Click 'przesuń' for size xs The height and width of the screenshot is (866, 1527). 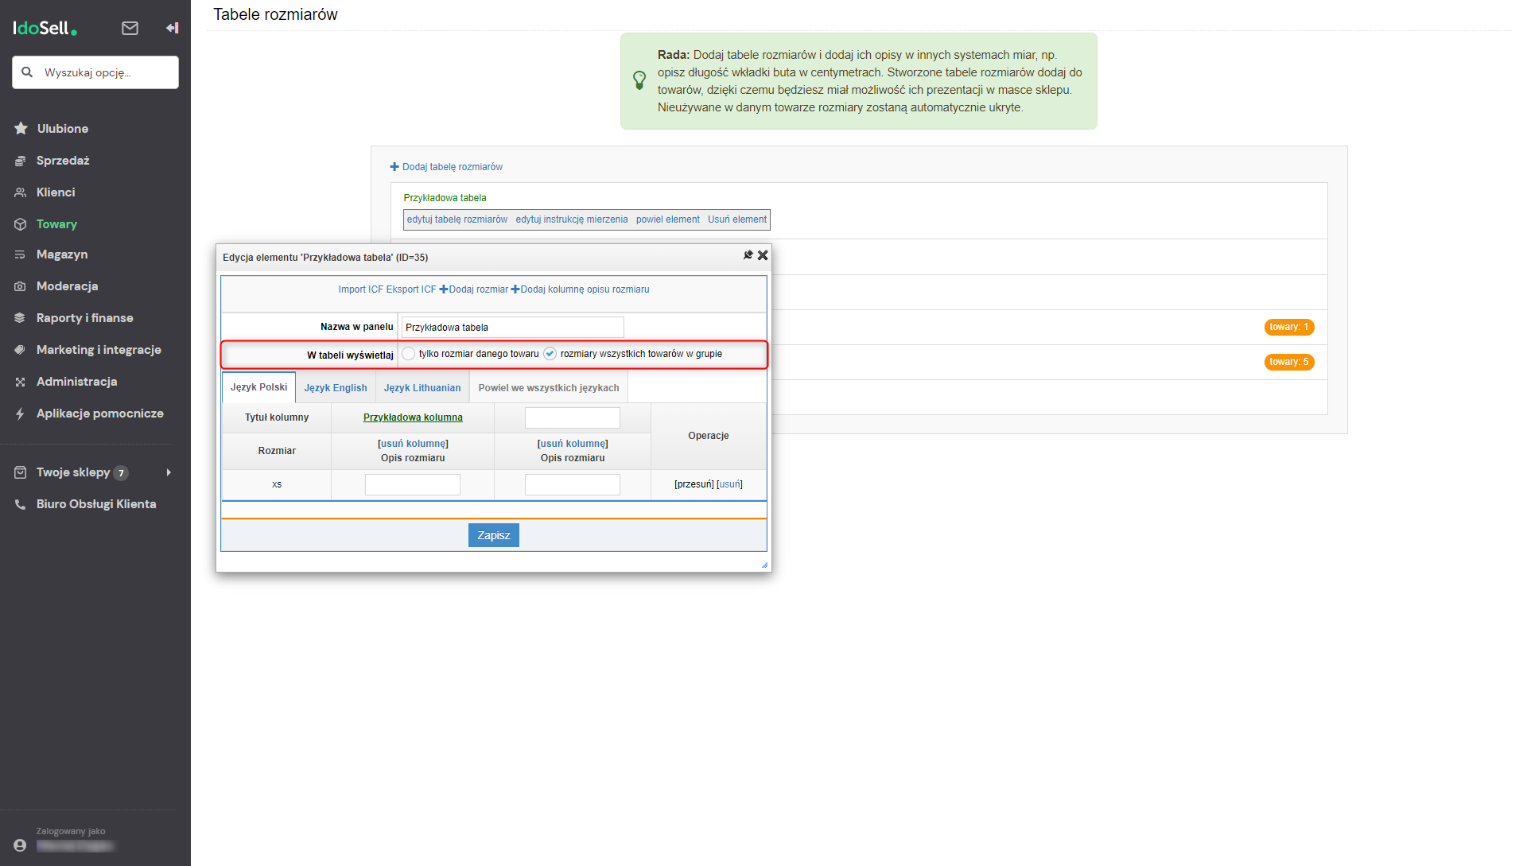694,484
